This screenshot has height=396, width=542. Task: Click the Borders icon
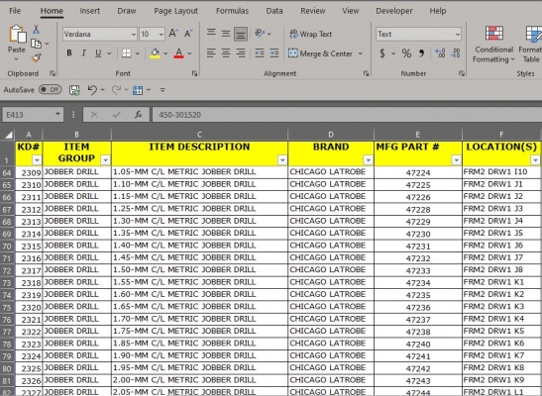tap(127, 53)
